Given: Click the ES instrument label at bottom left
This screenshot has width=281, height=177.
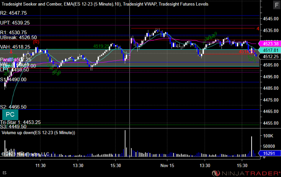Looking at the screenshot, I should (x=4, y=173).
